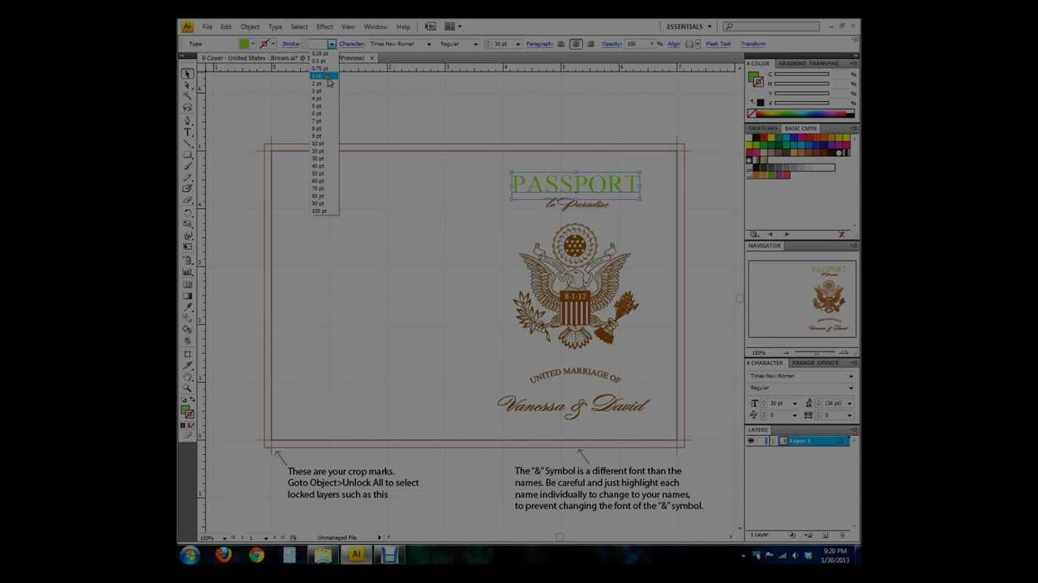The height and width of the screenshot is (583, 1038).
Task: Open the stroke color dropdown in control bar
Action: click(273, 44)
